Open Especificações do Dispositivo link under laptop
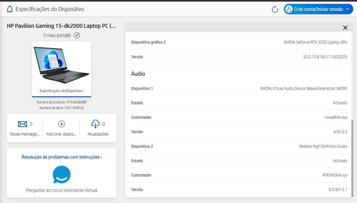 [x=61, y=91]
